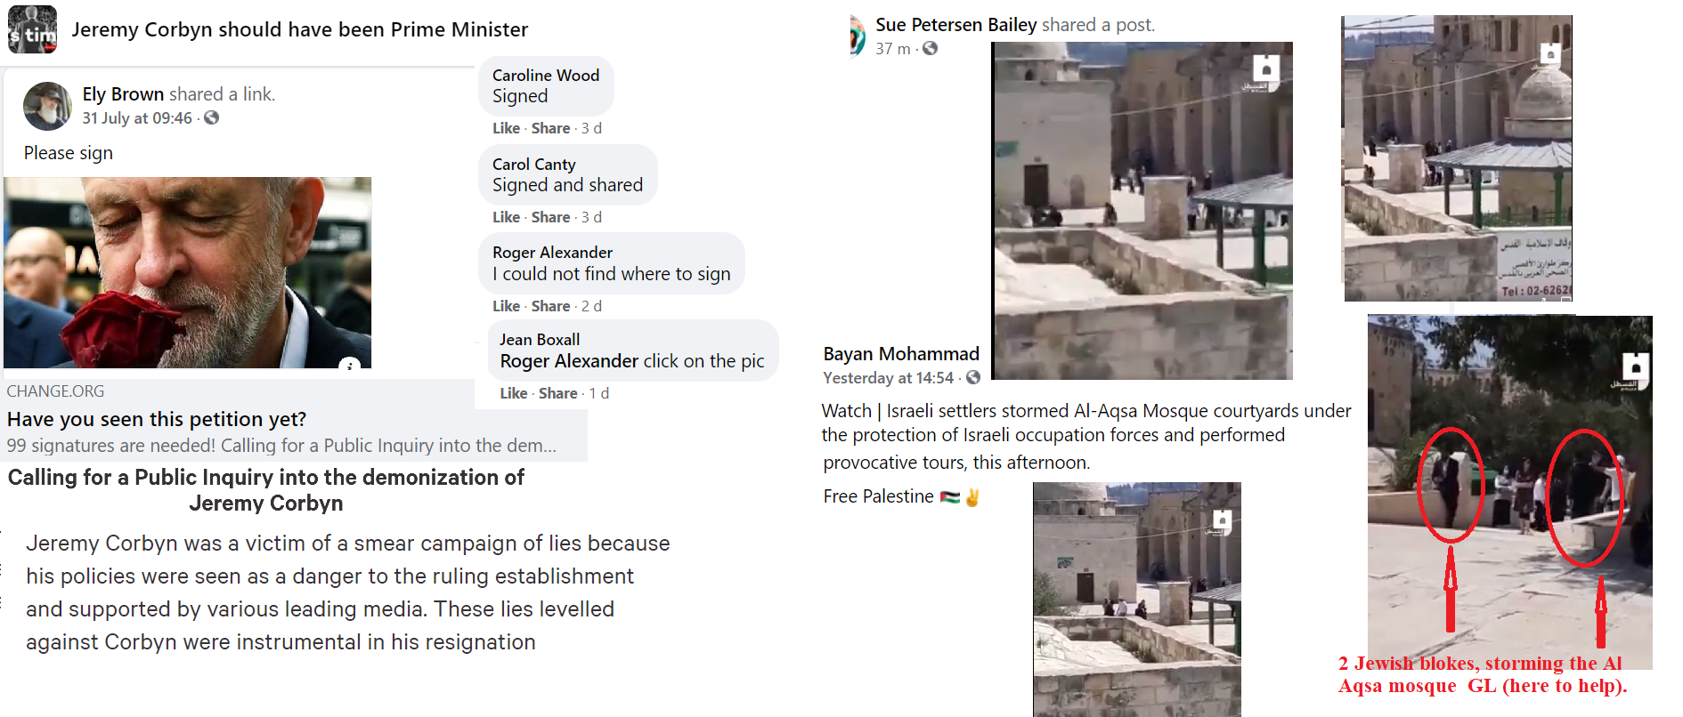Open Sue Petersen Bailey's profile avatar
The height and width of the screenshot is (717, 1683).
(x=858, y=36)
